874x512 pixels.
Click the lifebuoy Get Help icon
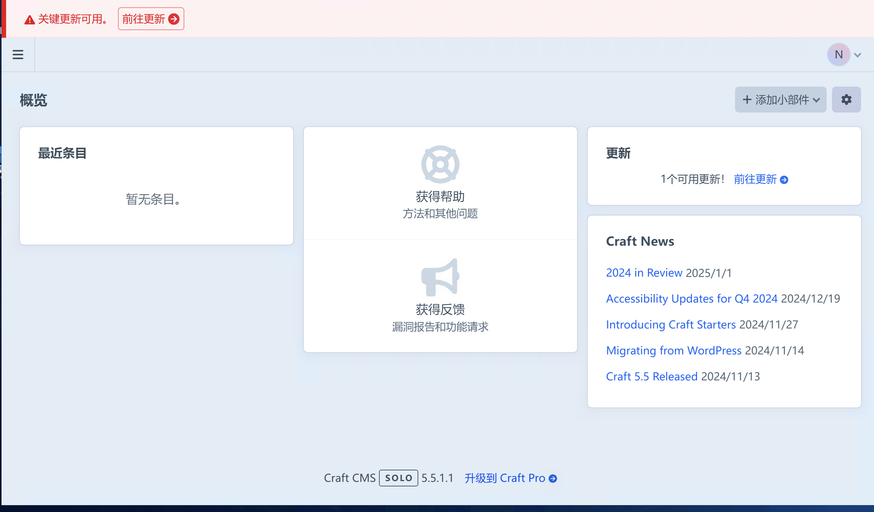(x=440, y=164)
